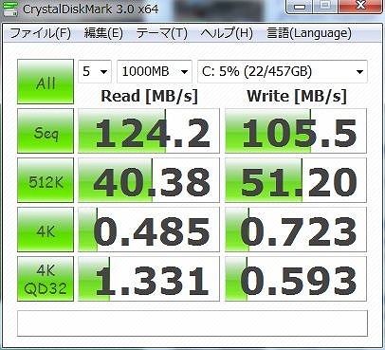The image size is (385, 350).
Task: Minimize the CrystalDiskMark window
Action: click(301, 7)
